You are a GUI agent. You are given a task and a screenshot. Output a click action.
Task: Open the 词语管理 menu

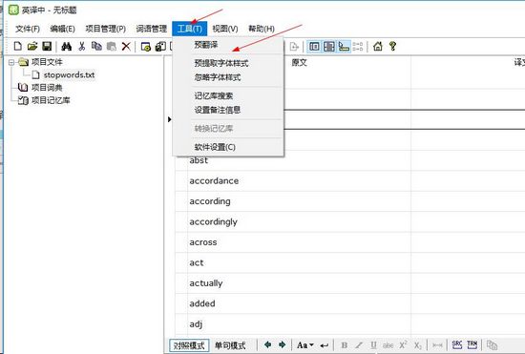152,29
